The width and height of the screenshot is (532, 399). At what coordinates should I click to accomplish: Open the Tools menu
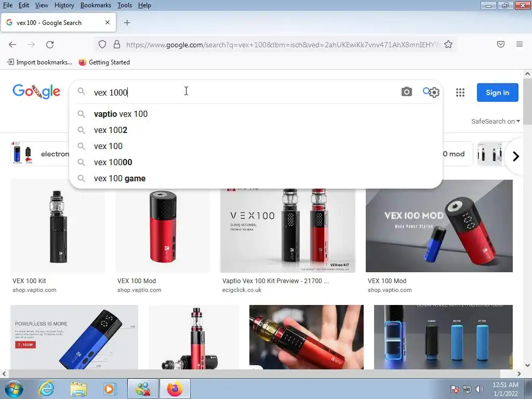click(125, 5)
